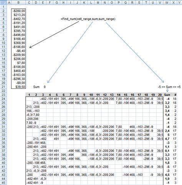Select table header cell 10 in row 23
Image resolution: width=182 pixels, height=185 pixels.
(91, 95)
